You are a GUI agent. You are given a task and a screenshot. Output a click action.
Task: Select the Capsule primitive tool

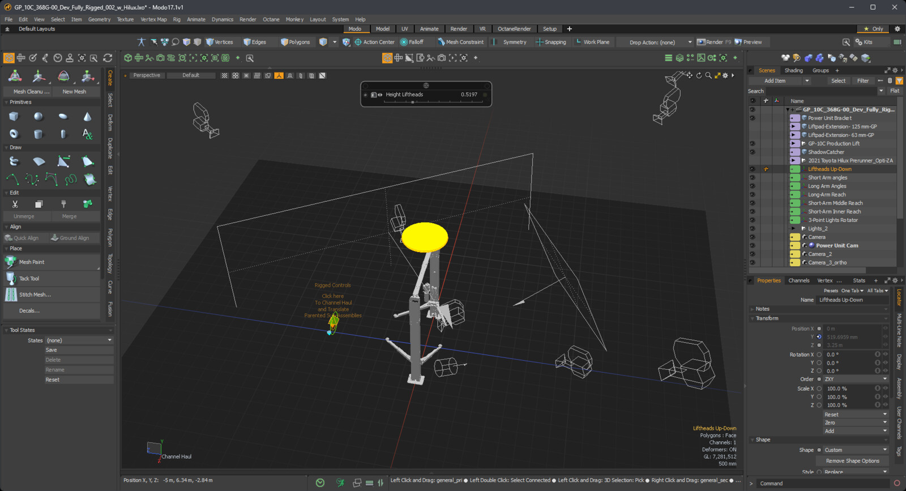63,134
